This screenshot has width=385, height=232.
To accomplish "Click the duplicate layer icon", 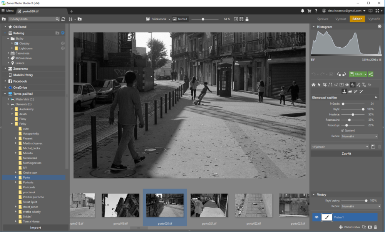I will pyautogui.click(x=364, y=227).
